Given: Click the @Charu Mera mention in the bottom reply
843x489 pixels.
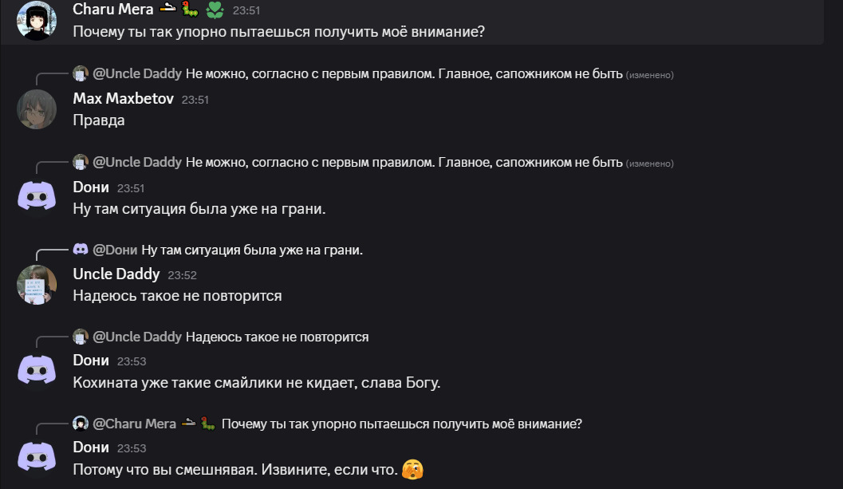Looking at the screenshot, I should (x=134, y=424).
